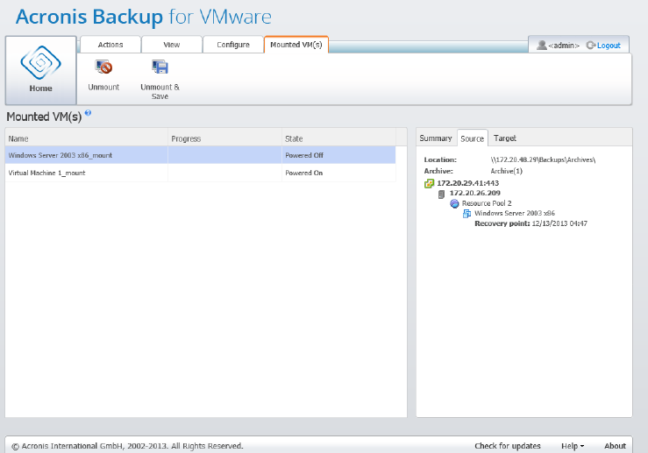Image resolution: width=648 pixels, height=453 pixels.
Task: Click the Unmount & Save icon
Action: click(160, 67)
